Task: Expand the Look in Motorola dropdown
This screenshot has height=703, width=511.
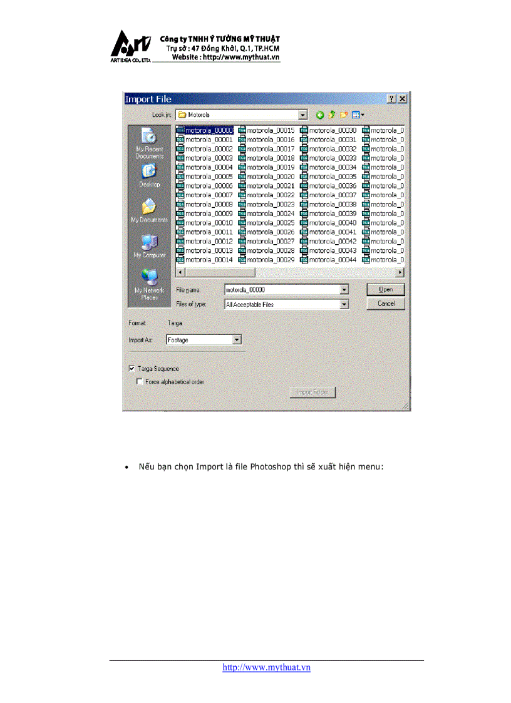Action: 303,115
